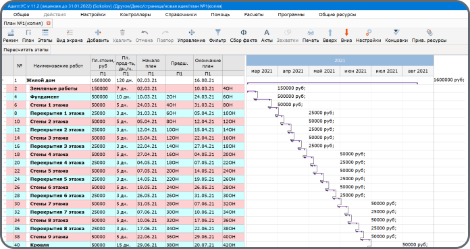Open the Концовки tool
Image resolution: width=470 pixels, height=249 pixels.
click(396, 36)
